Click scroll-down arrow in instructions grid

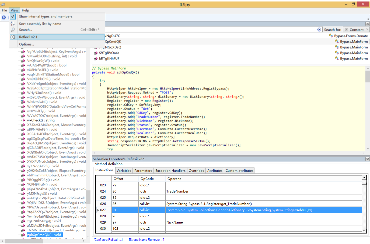364,231
